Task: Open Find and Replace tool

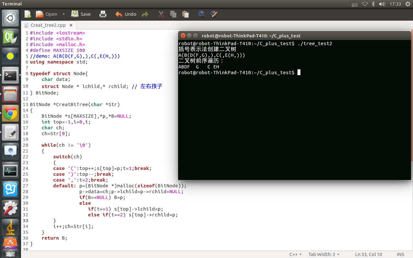Action: tap(214, 14)
